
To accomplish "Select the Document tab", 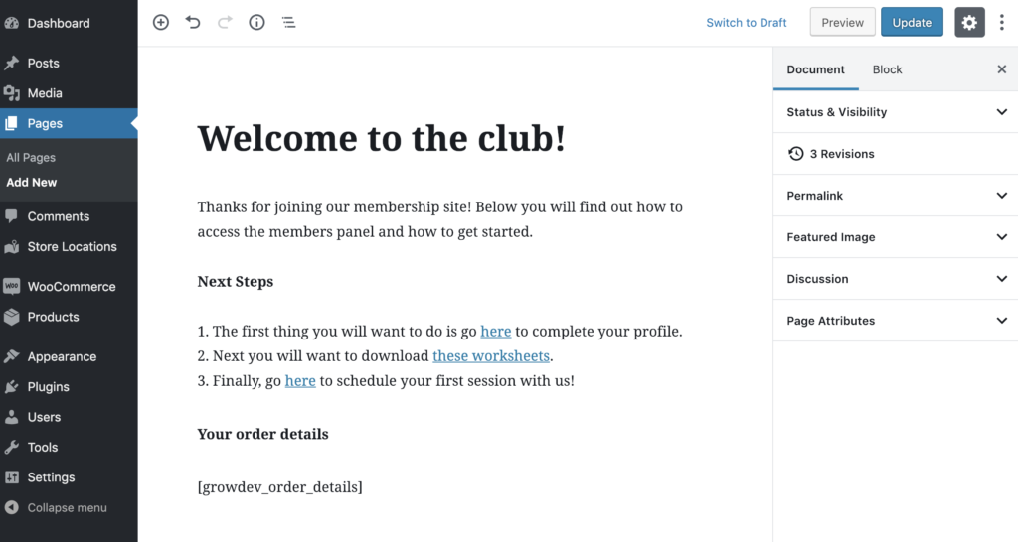I will pos(815,69).
